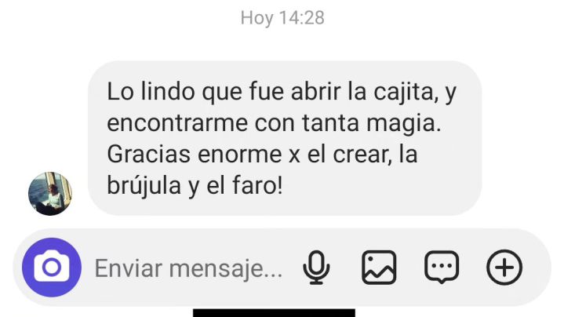
Task: Click the text 'brújula y el faro!'
Action: [195, 186]
